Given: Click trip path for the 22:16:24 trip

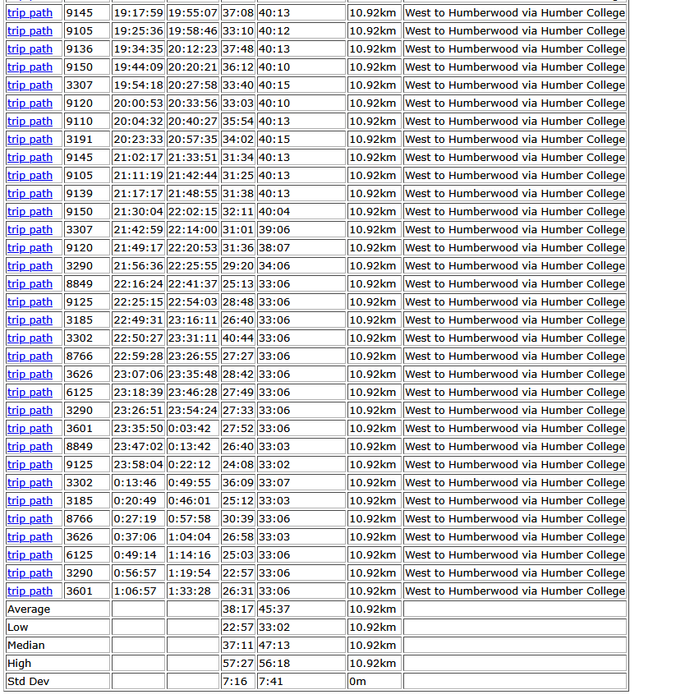Looking at the screenshot, I should pyautogui.click(x=30, y=284).
